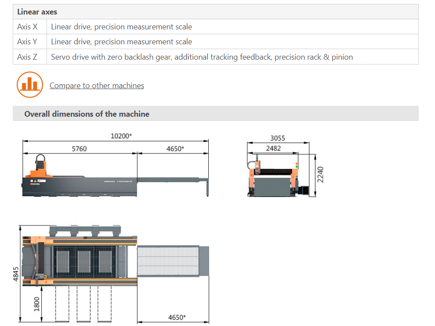
Task: Click the Axis Z servo drive description
Action: coord(202,57)
